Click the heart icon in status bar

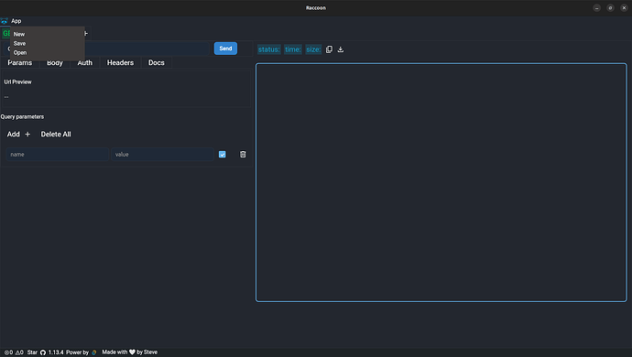pyautogui.click(x=132, y=352)
